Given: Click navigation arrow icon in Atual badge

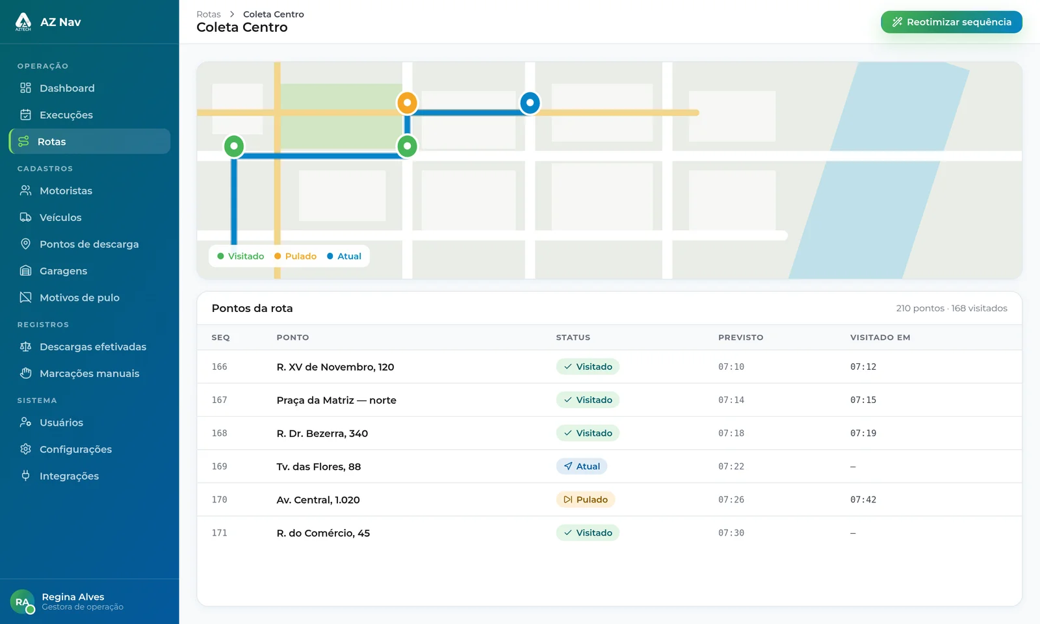Looking at the screenshot, I should [x=567, y=466].
